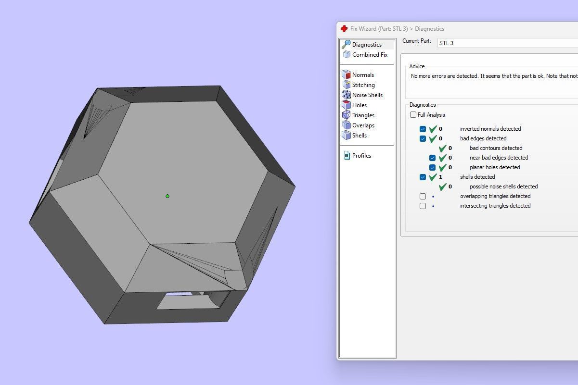The image size is (578, 385).
Task: Go to the Holes page label
Action: [360, 105]
